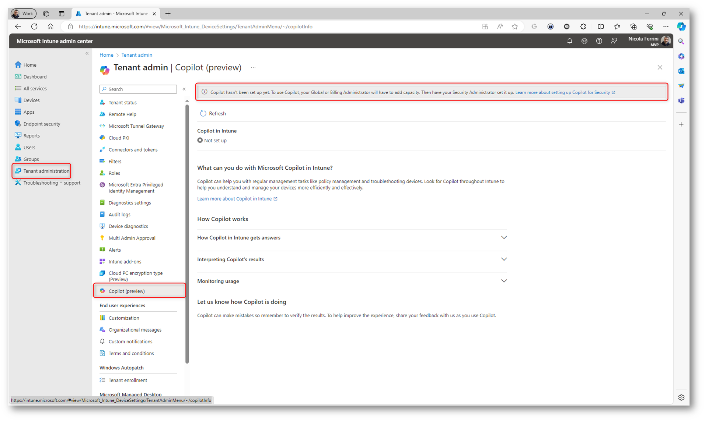Click the browser refresh button

[34, 26]
